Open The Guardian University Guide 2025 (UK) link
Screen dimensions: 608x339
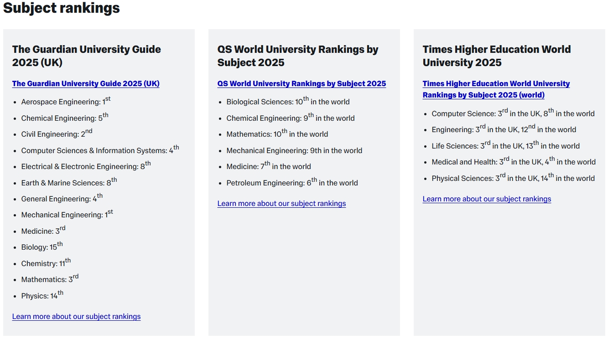click(86, 83)
